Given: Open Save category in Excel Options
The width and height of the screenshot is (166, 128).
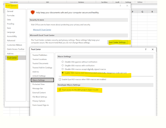Looking at the screenshot, I should (9, 28).
